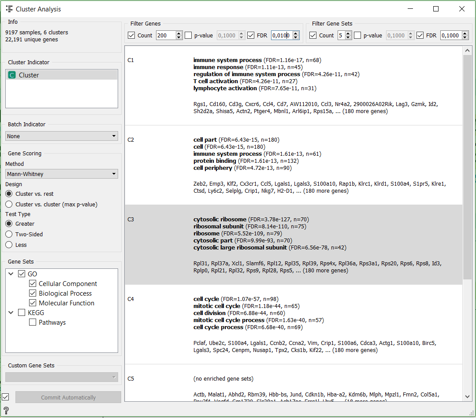Click 'immune system process' term in C1

227,60
